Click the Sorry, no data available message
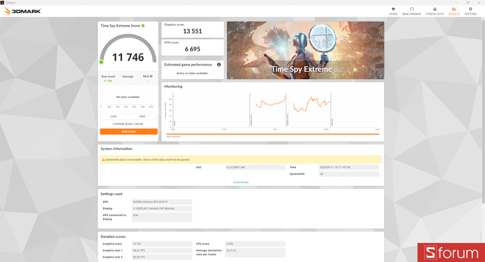The height and width of the screenshot is (262, 485). click(x=192, y=73)
